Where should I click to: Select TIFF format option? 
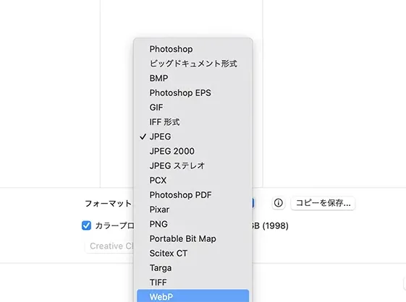(x=193, y=282)
